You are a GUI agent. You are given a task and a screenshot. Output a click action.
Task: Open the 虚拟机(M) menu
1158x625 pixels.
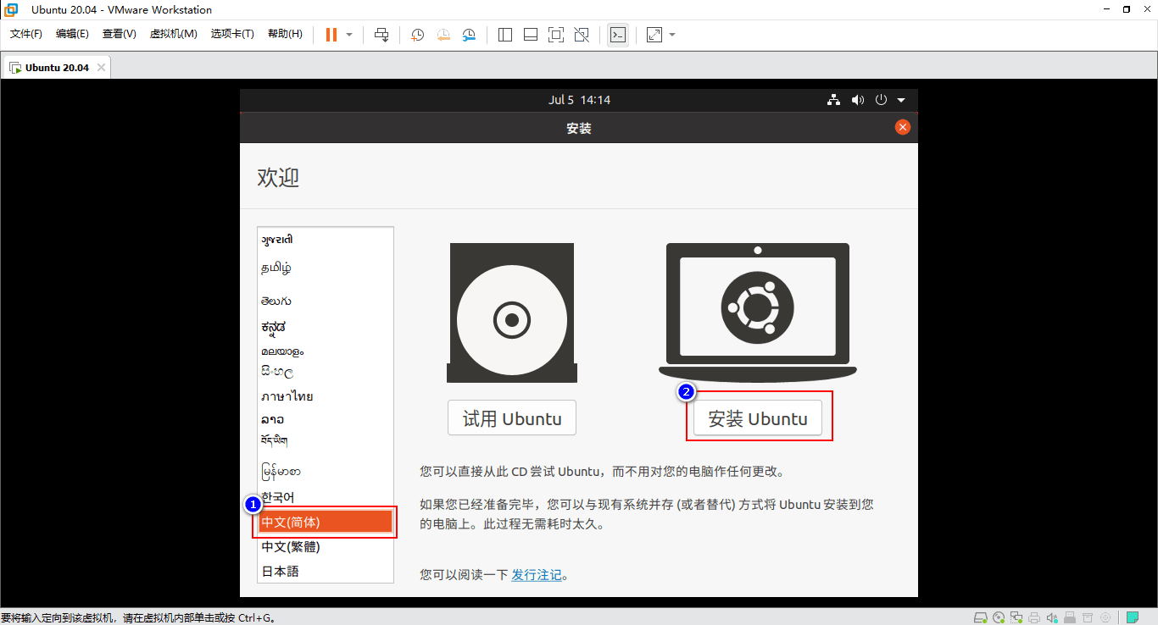pos(173,34)
